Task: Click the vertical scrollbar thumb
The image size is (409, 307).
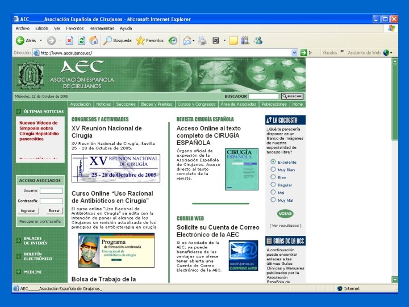Action: [x=395, y=102]
